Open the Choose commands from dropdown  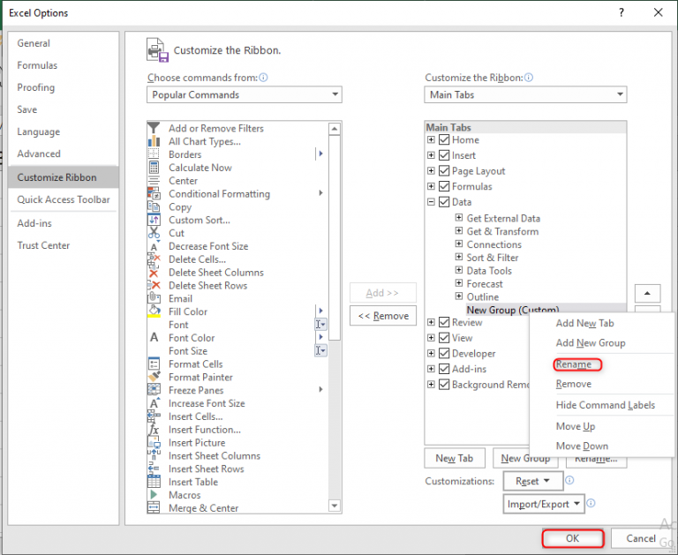tap(245, 94)
